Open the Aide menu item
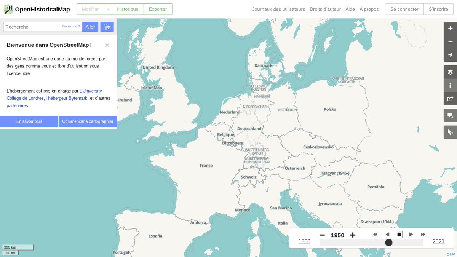This screenshot has height=257, width=457. pos(350,9)
